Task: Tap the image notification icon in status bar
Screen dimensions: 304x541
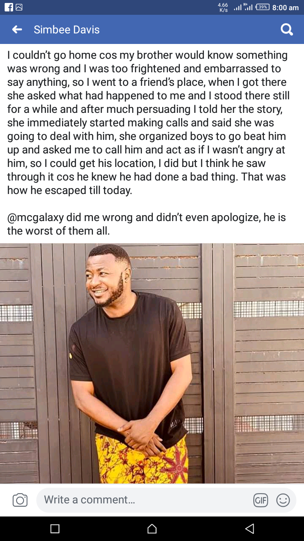Action: pyautogui.click(x=19, y=7)
